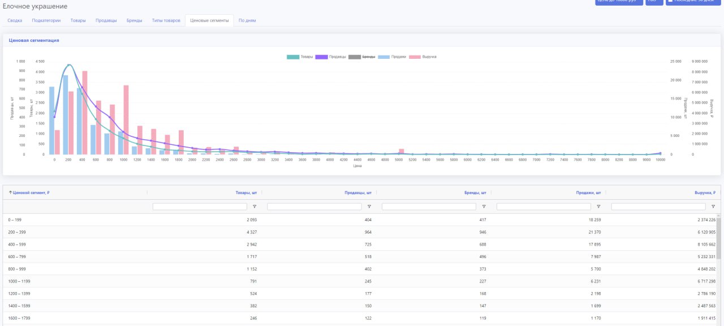Click the table's vertical scrollbar
This screenshot has height=326, width=724.
pos(719,238)
